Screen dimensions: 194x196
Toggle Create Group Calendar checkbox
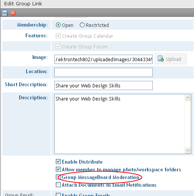pos(58,36)
